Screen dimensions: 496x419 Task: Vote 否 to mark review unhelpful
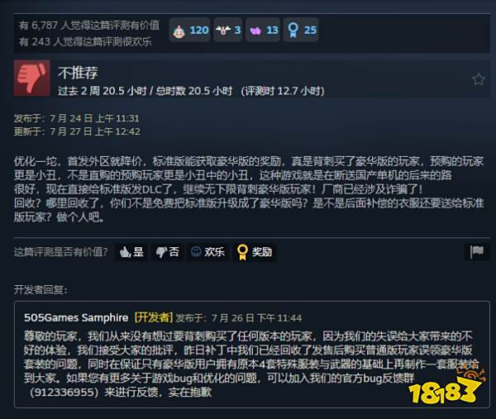point(167,252)
